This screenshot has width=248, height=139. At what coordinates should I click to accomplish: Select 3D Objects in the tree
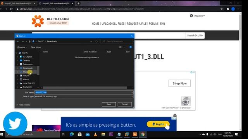click(x=28, y=57)
